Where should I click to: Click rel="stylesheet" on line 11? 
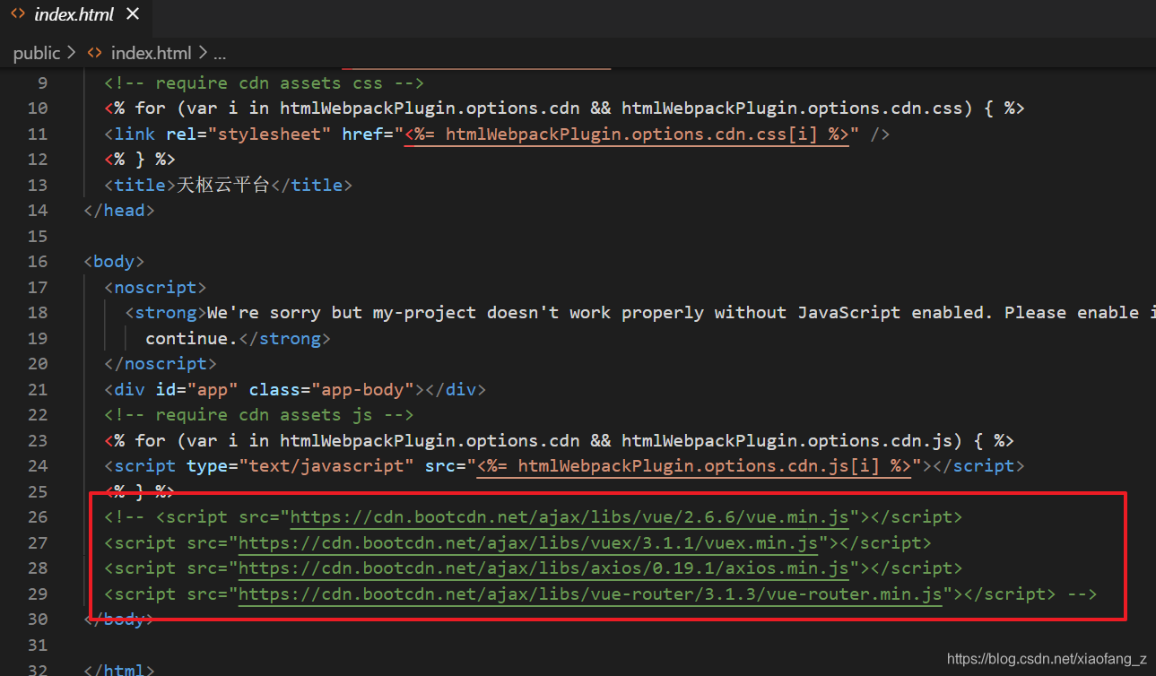(248, 134)
